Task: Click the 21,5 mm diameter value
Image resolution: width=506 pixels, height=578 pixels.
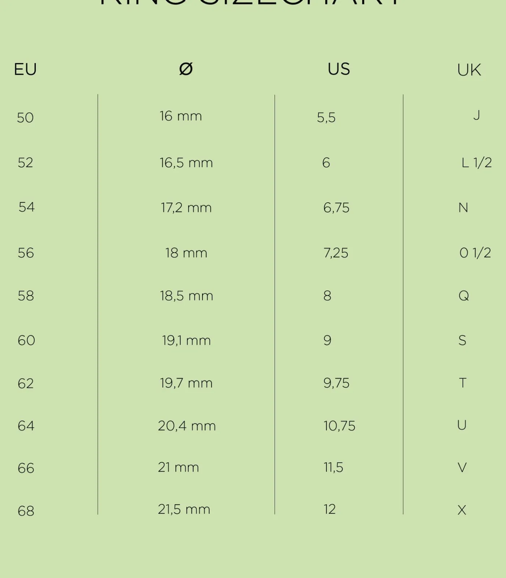Action: (184, 509)
